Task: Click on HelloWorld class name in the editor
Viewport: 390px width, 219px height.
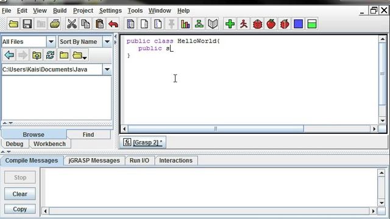Action: 197,41
